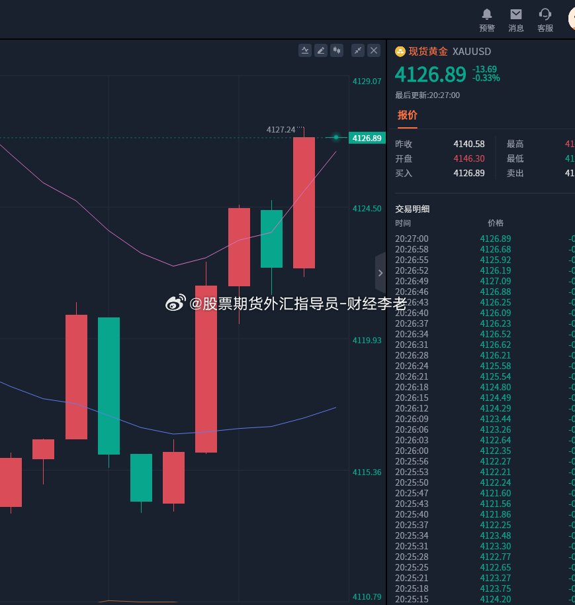The height and width of the screenshot is (605, 575).
Task: Shrink the chart with the collapse arrows icon
Action: [358, 50]
